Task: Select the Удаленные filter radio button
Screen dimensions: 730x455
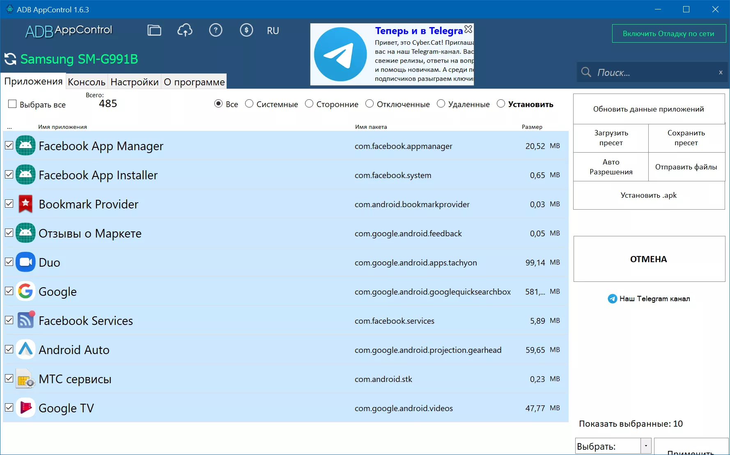Action: tap(441, 104)
